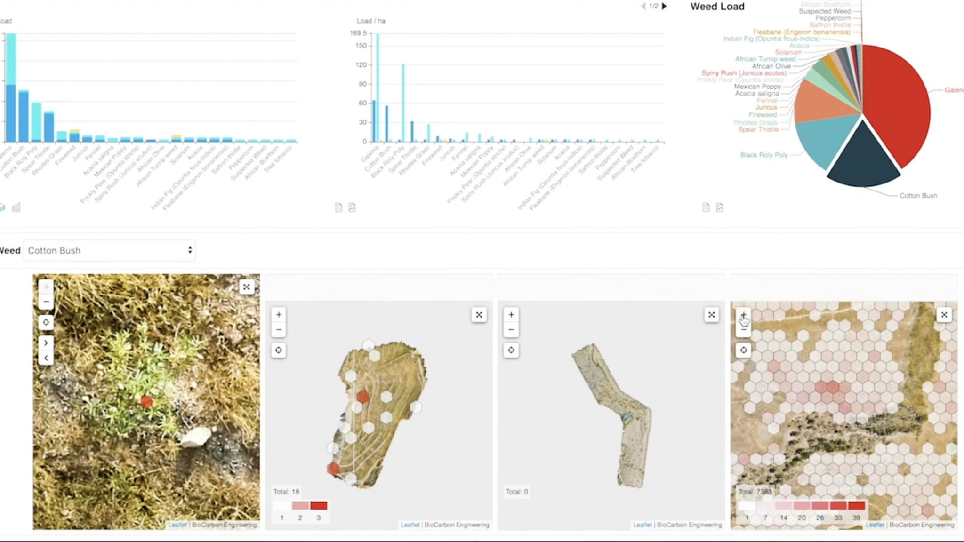Zoom out on the Total 7383 hexagon map
This screenshot has width=964, height=542.
pos(744,330)
